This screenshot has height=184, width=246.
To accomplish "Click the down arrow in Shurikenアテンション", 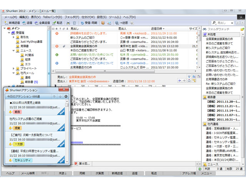I will pyautogui.click(x=60, y=96).
